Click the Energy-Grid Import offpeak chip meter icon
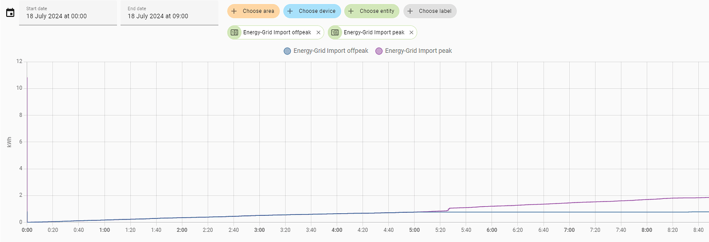This screenshot has height=242, width=709. coord(234,32)
